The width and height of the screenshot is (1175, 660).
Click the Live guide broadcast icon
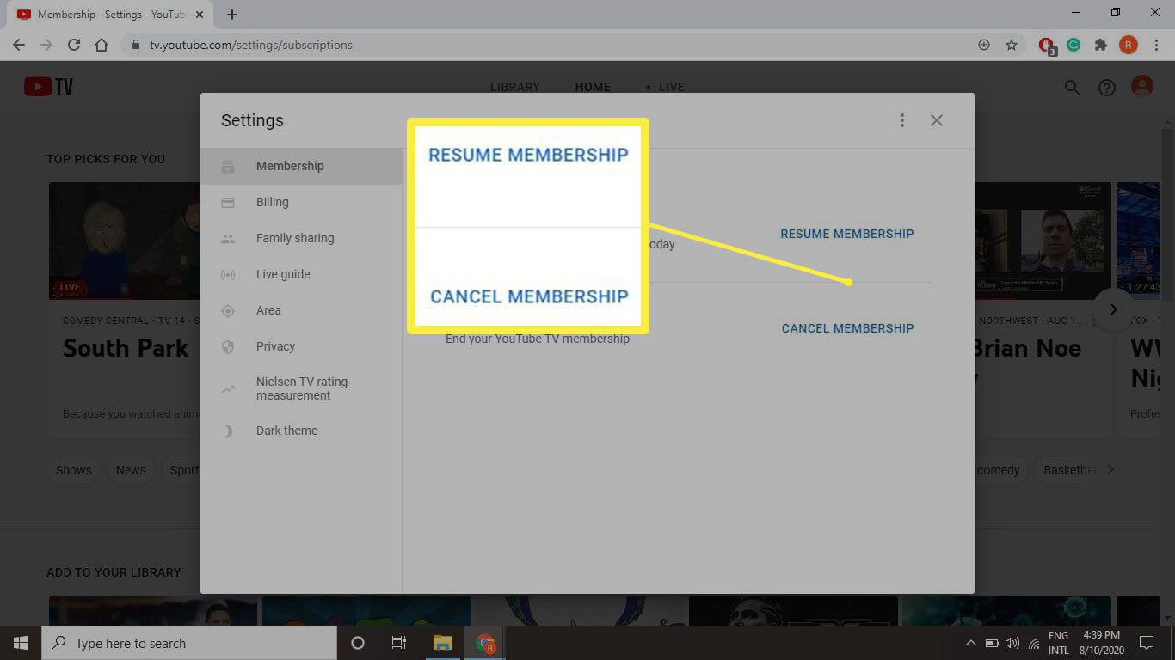tap(228, 275)
